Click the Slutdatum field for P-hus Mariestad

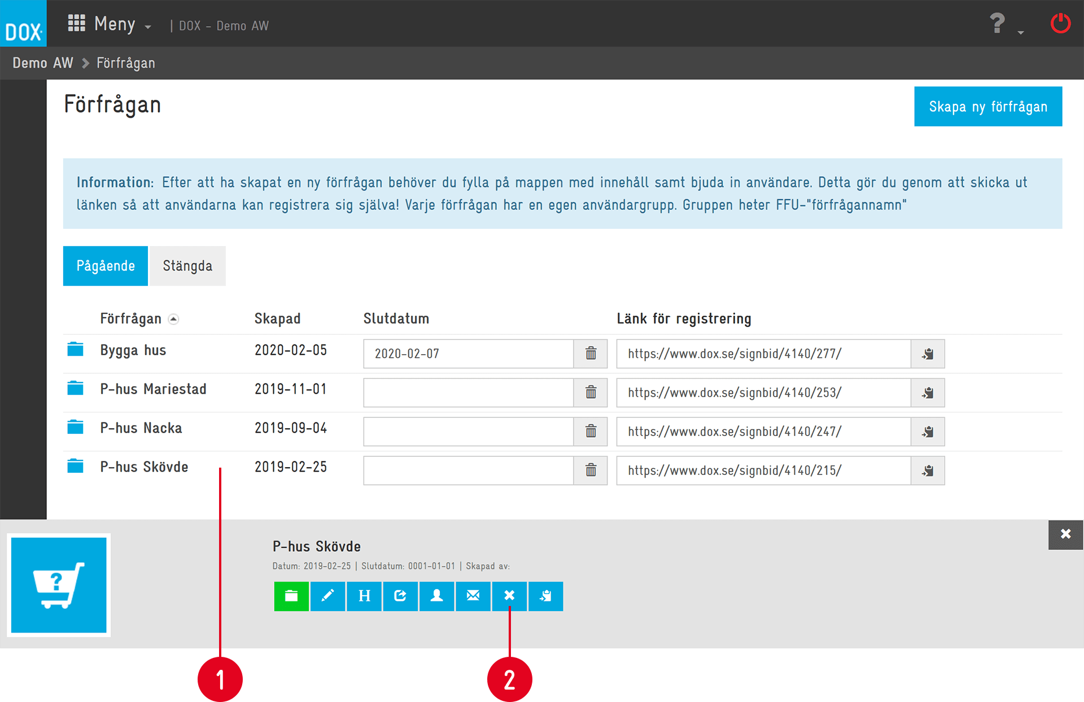click(468, 393)
